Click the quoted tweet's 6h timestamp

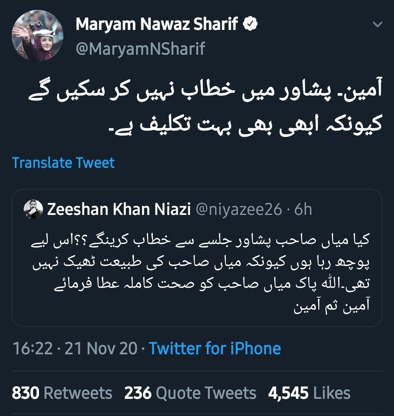pos(303,209)
